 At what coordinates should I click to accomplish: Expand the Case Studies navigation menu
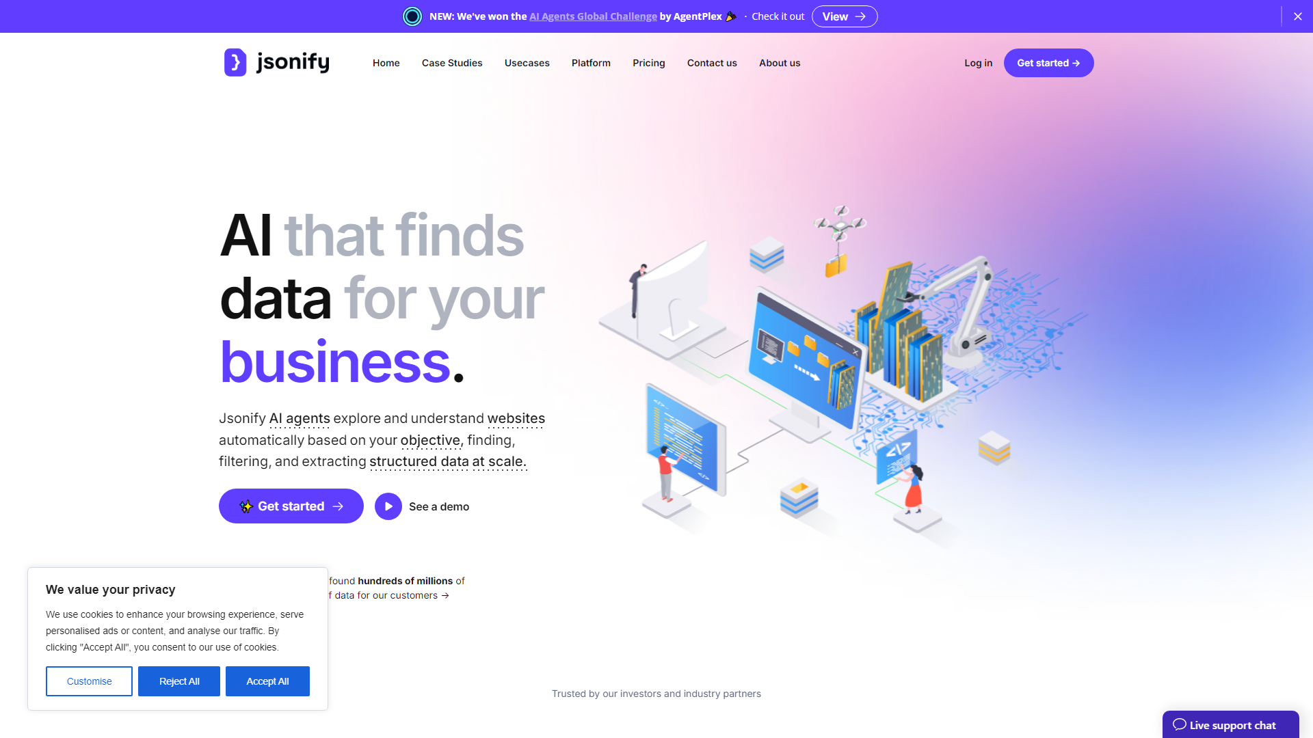[x=451, y=62]
